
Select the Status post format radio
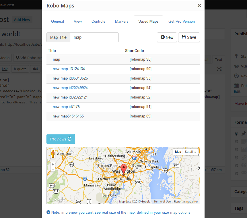[x=236, y=173]
